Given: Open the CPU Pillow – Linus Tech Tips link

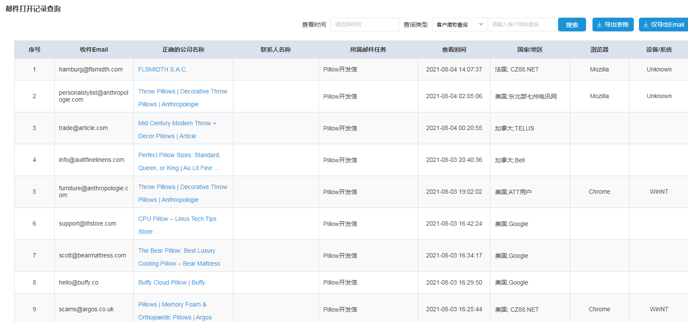Looking at the screenshot, I should pos(177,225).
